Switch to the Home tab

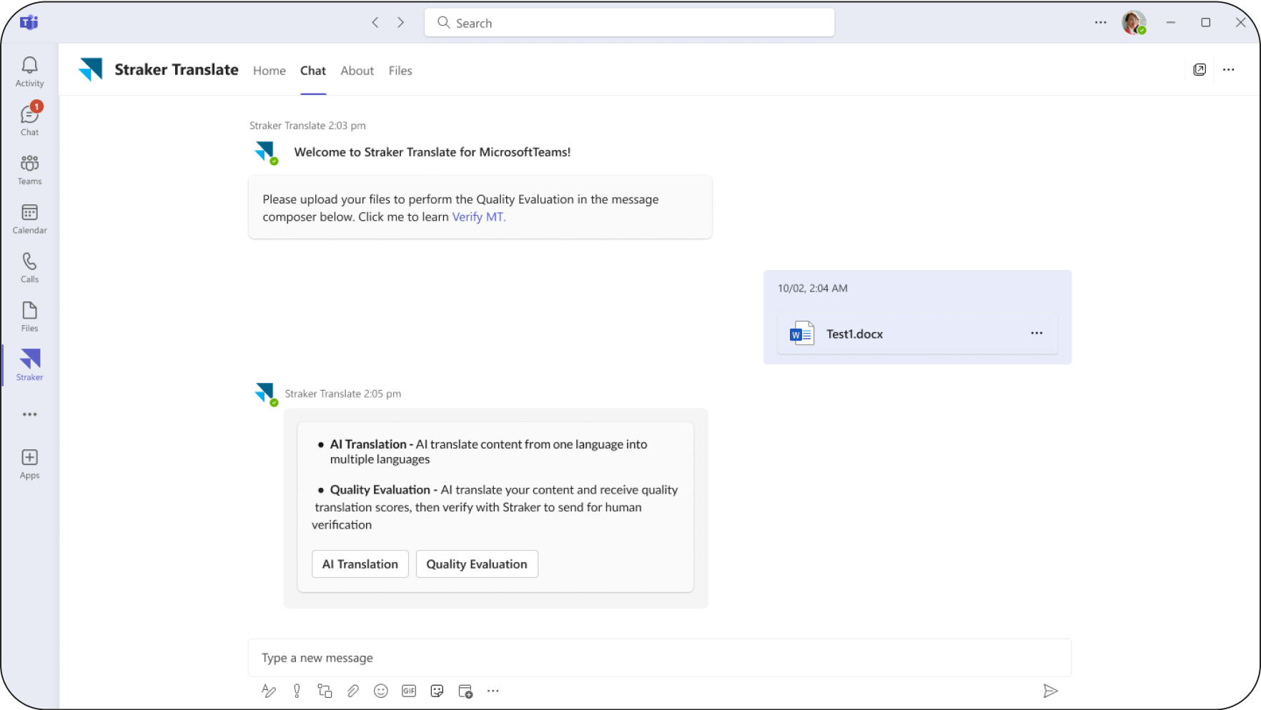click(x=269, y=71)
